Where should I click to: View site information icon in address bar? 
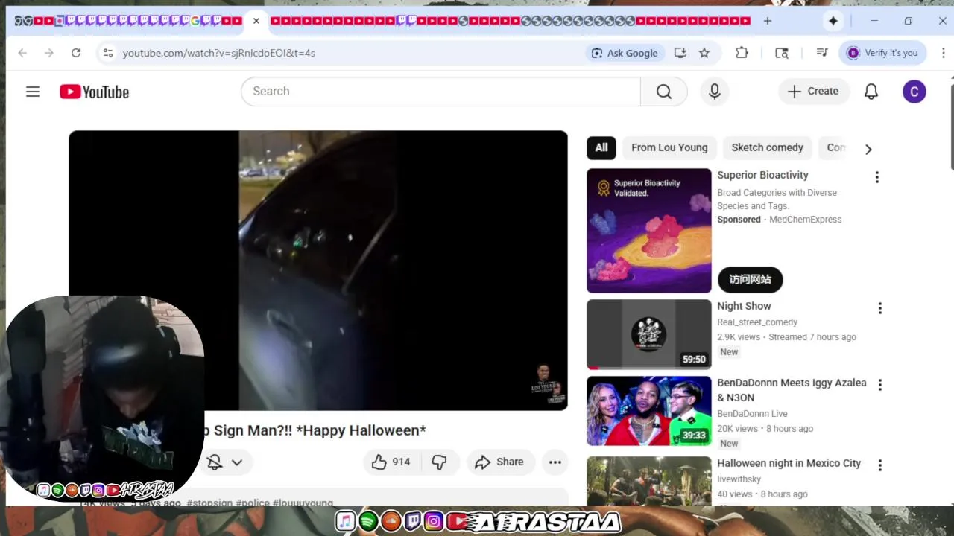(108, 53)
